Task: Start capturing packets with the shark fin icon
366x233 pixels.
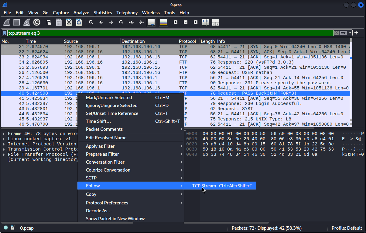Action: pyautogui.click(x=7, y=22)
